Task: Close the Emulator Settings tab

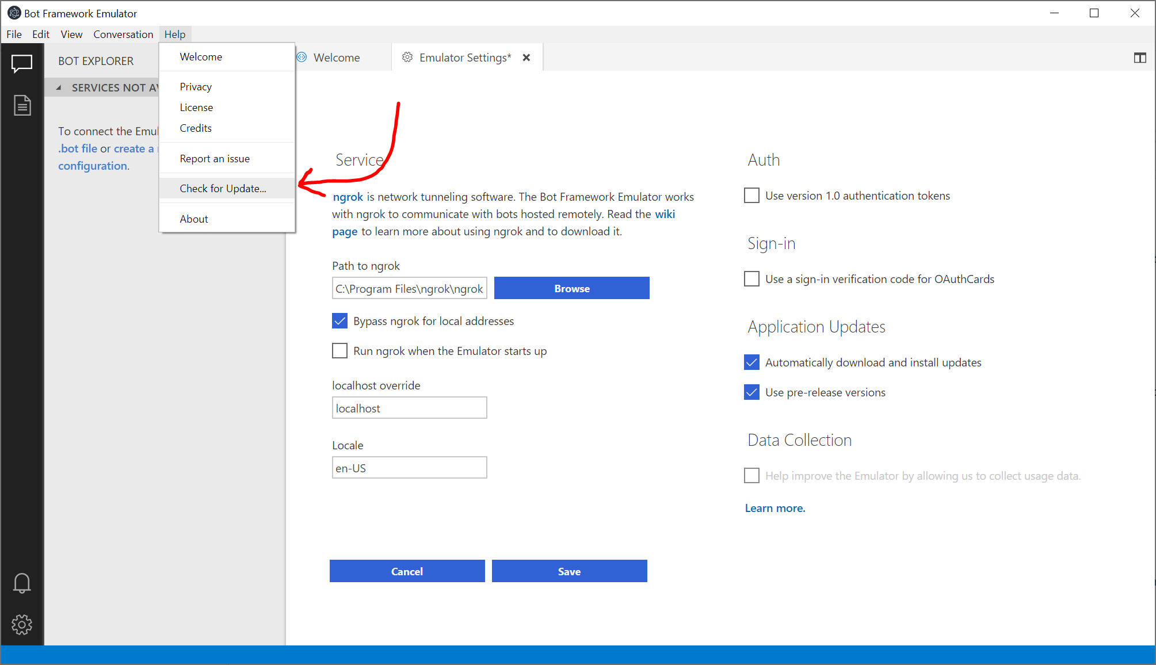Action: [526, 58]
